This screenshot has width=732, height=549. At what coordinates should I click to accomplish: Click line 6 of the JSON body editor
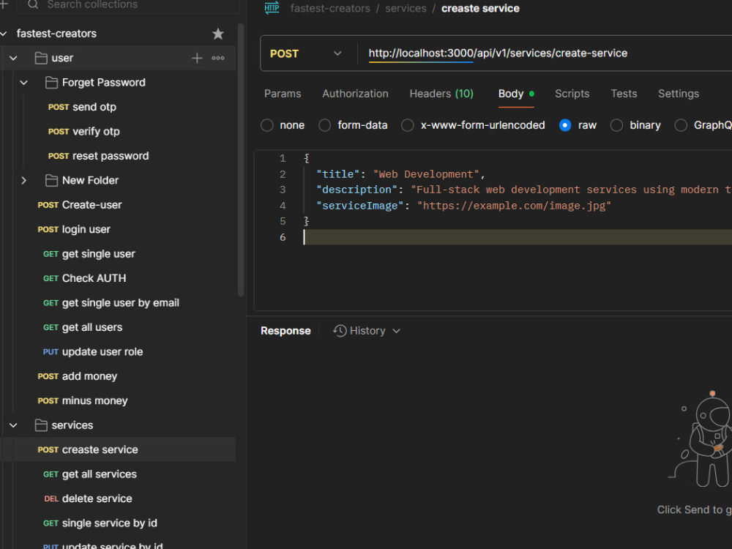[x=518, y=237]
